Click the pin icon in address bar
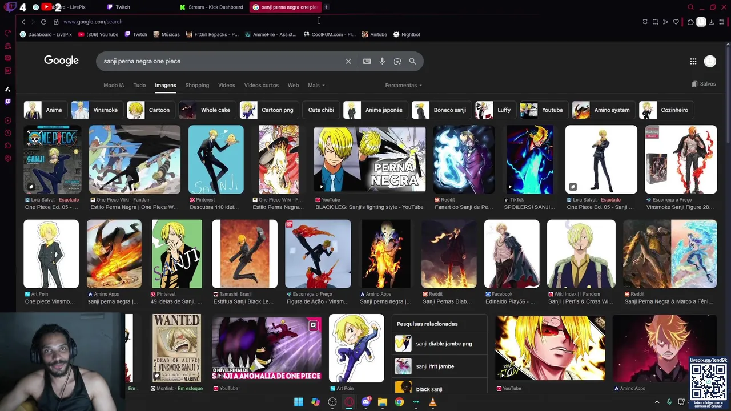The image size is (731, 411). pyautogui.click(x=645, y=22)
